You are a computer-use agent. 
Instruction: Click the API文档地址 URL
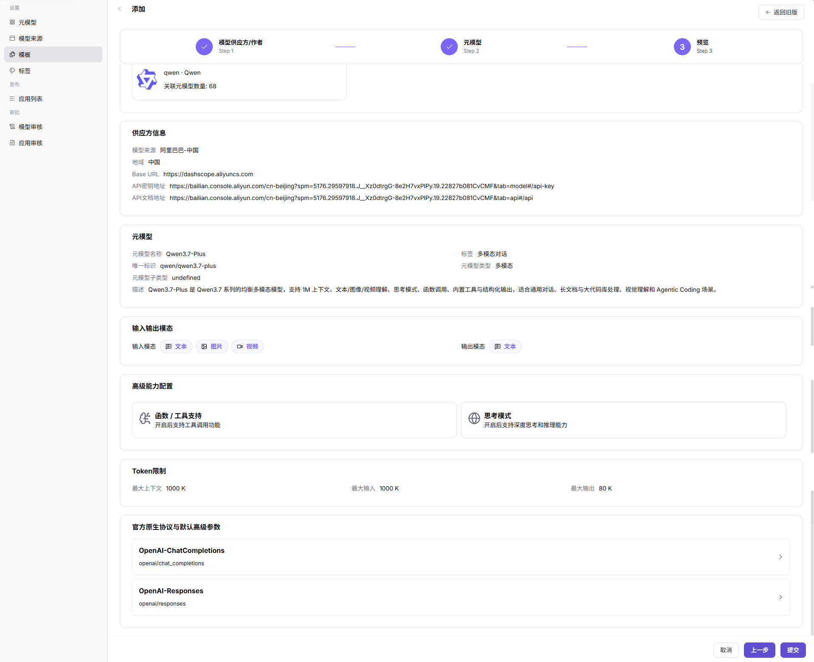point(351,198)
